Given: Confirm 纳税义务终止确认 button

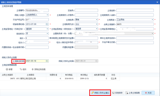Looking at the screenshot, I should click(100, 93).
